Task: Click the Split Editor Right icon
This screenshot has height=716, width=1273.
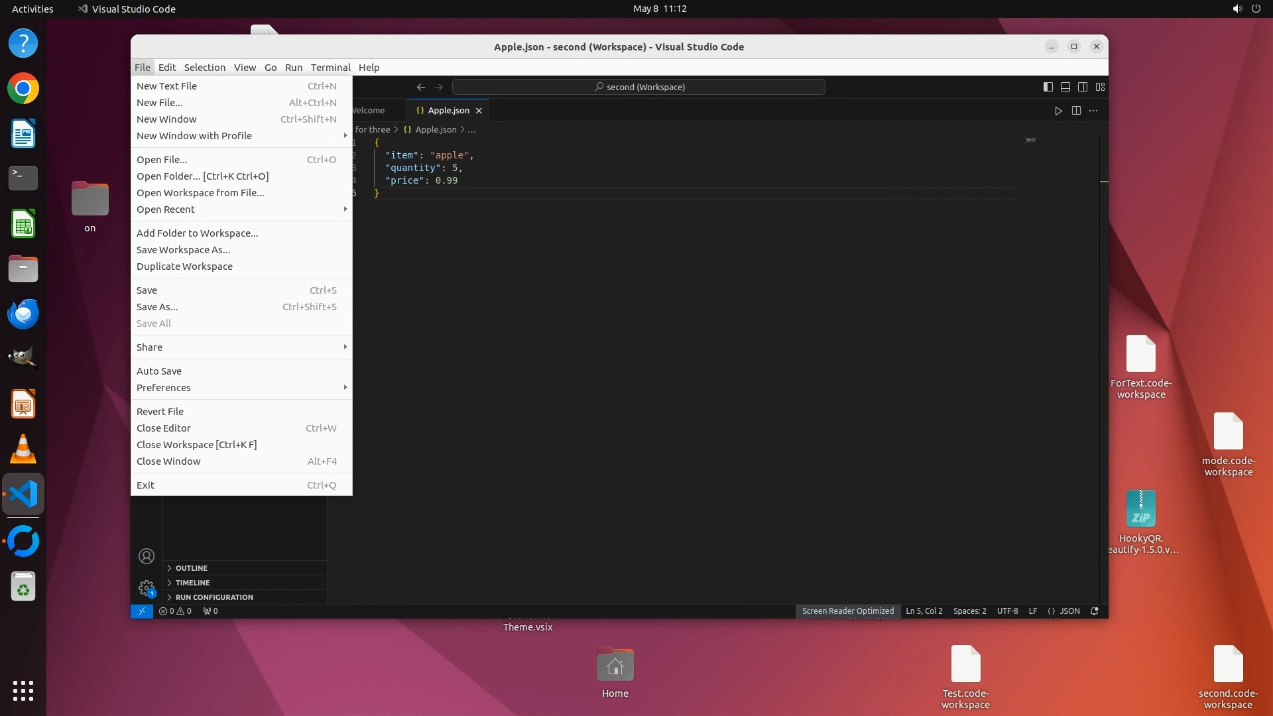Action: [1076, 111]
